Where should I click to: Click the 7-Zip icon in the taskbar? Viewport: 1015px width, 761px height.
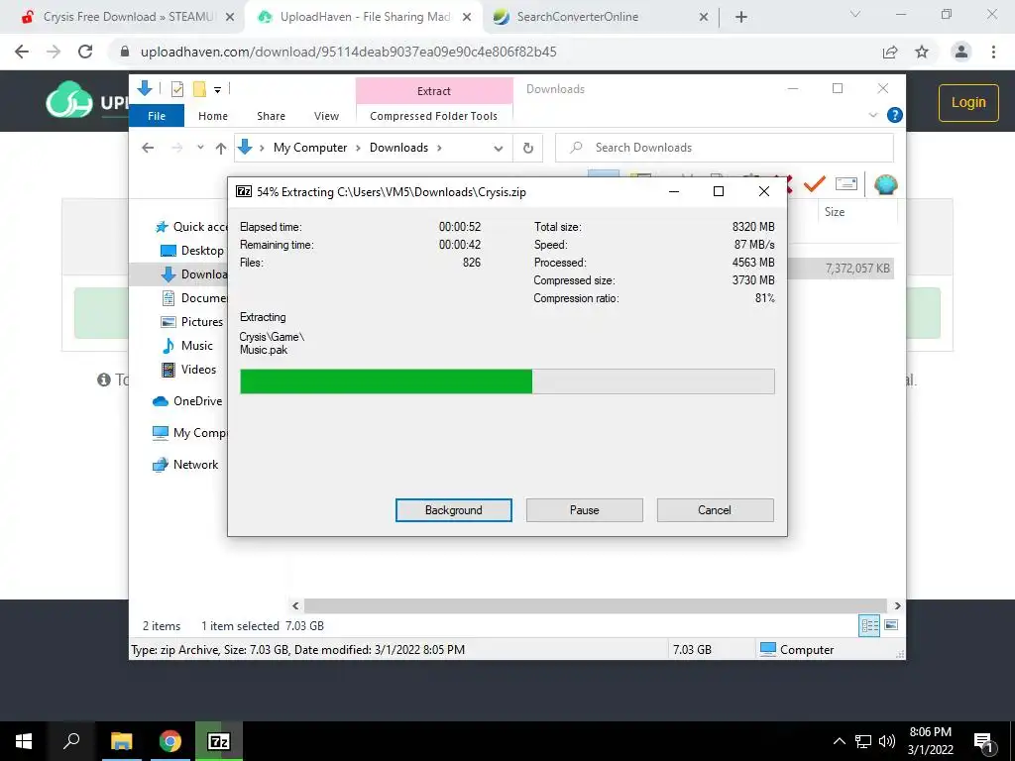click(219, 741)
